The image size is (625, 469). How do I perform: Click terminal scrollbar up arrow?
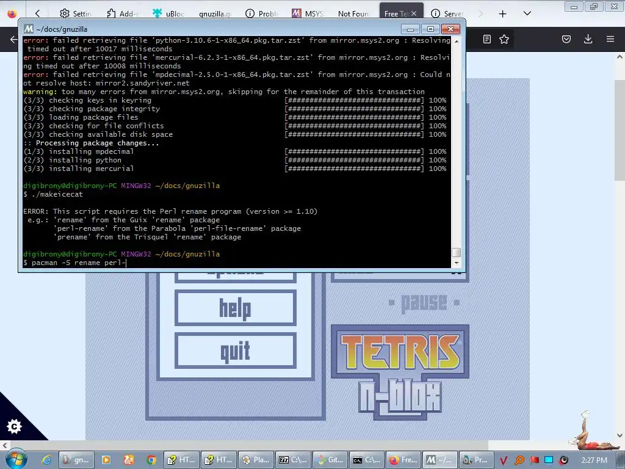457,41
